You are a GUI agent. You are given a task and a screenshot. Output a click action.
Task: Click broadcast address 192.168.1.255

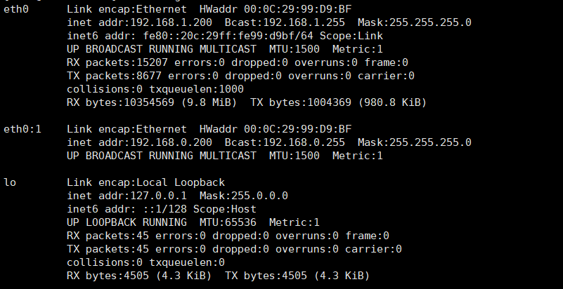pyautogui.click(x=304, y=22)
